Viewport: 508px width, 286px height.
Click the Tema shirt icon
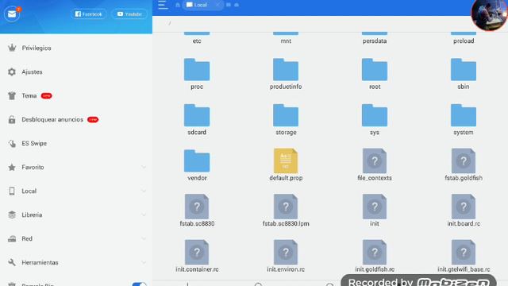coord(12,95)
